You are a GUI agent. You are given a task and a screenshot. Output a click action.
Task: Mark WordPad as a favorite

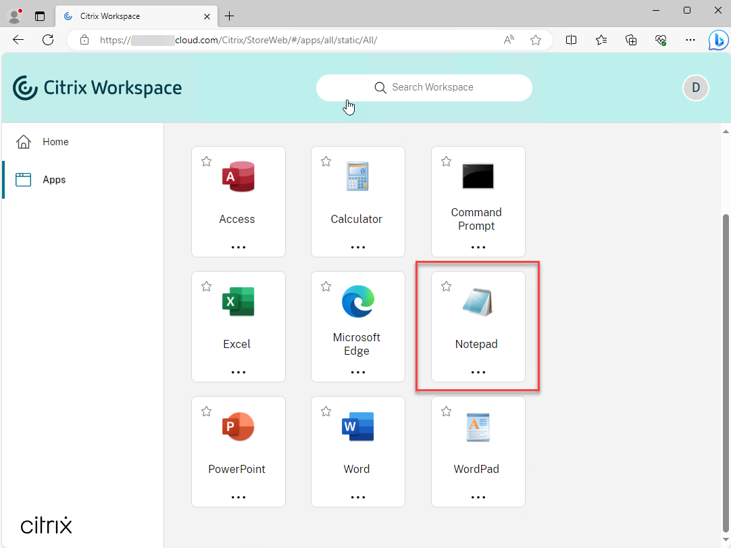tap(446, 412)
